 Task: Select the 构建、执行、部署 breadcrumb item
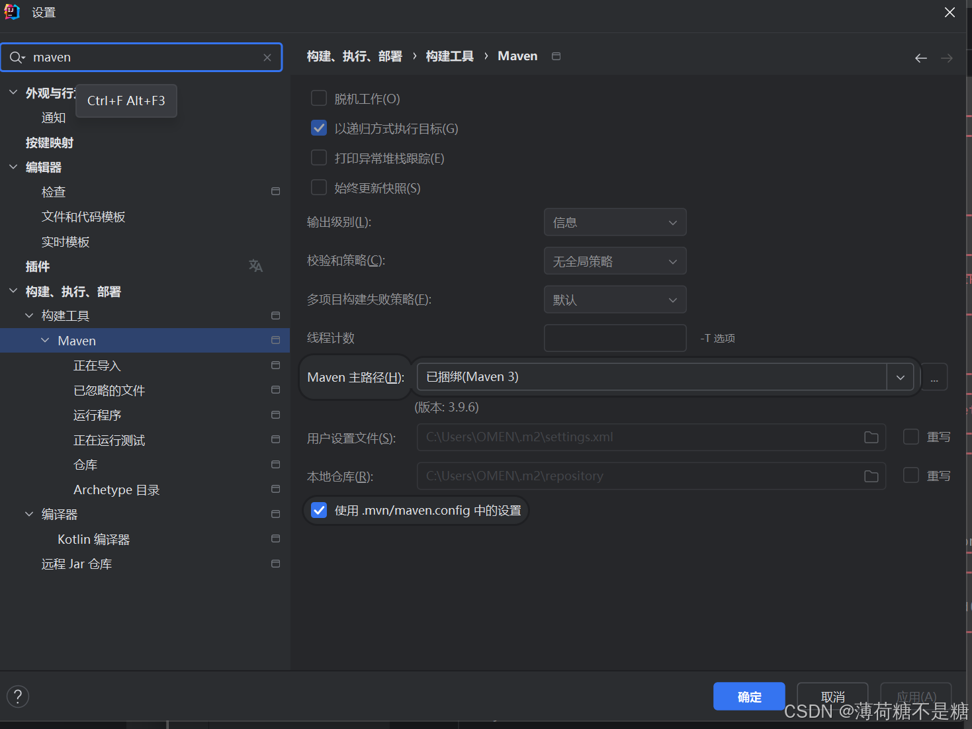[355, 56]
